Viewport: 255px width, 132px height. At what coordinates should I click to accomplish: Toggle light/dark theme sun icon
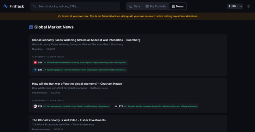point(248,6)
